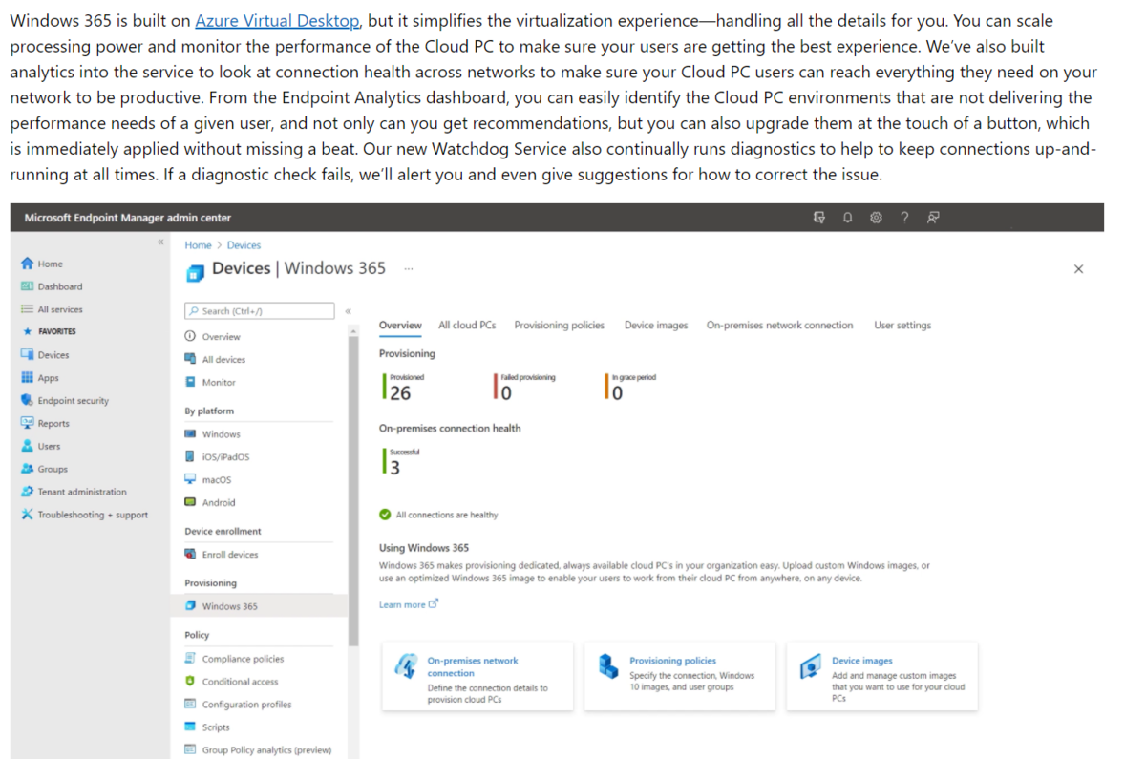Screen dimensions: 1146x759
Task: Click the Successful connection count 3
Action: click(395, 468)
